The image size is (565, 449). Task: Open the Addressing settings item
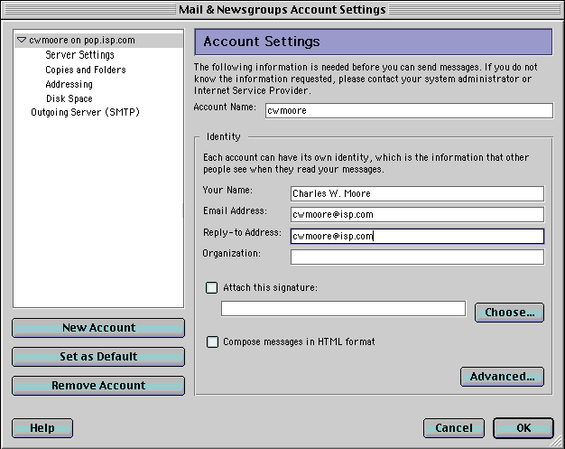[69, 84]
